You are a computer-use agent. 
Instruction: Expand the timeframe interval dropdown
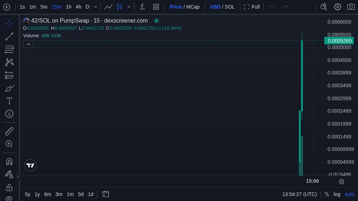coord(96,7)
